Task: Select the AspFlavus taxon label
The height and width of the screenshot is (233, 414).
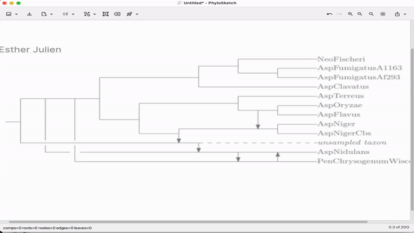Action: pos(339,114)
